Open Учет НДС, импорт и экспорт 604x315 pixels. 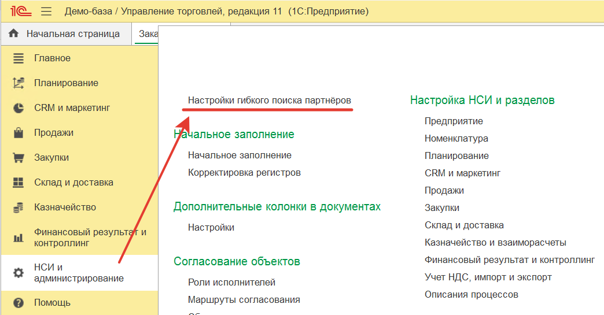pyautogui.click(x=488, y=277)
